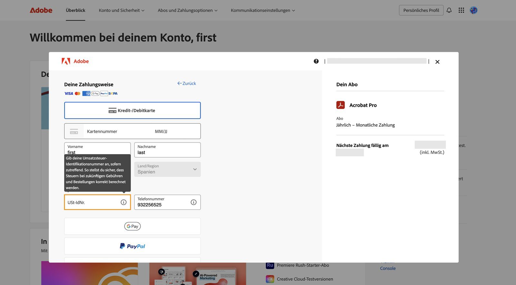Click the small G Pay badge under heading
The image size is (516, 285).
click(95, 93)
